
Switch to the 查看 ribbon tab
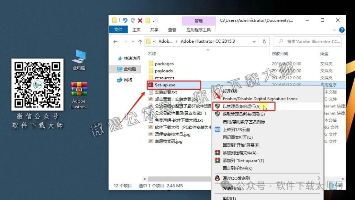(x=172, y=29)
